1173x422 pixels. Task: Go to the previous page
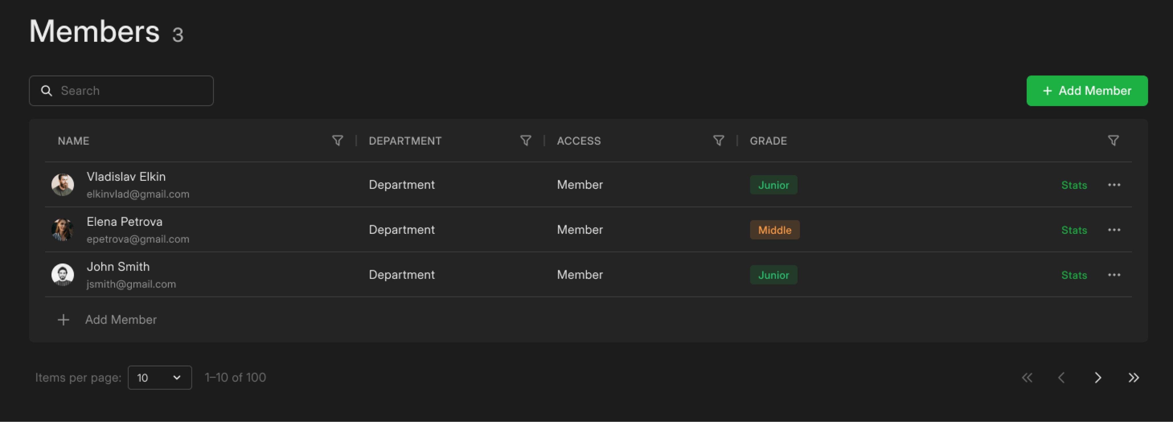pyautogui.click(x=1061, y=377)
